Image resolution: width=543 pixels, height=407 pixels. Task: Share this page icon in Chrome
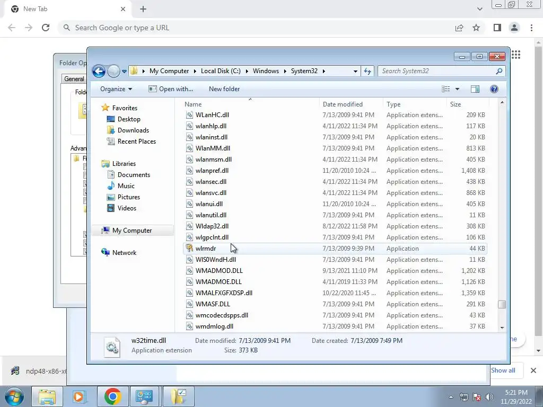[459, 28]
